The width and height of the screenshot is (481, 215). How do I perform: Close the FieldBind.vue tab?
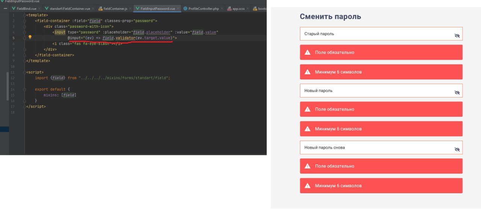[x=40, y=8]
